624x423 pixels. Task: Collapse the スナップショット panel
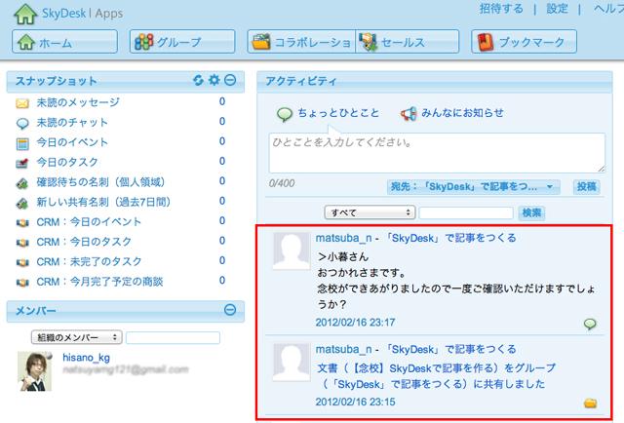[x=230, y=80]
